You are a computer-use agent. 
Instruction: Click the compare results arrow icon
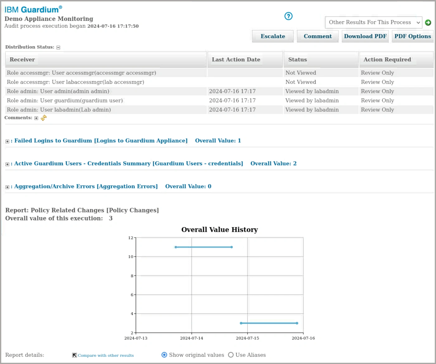74,355
